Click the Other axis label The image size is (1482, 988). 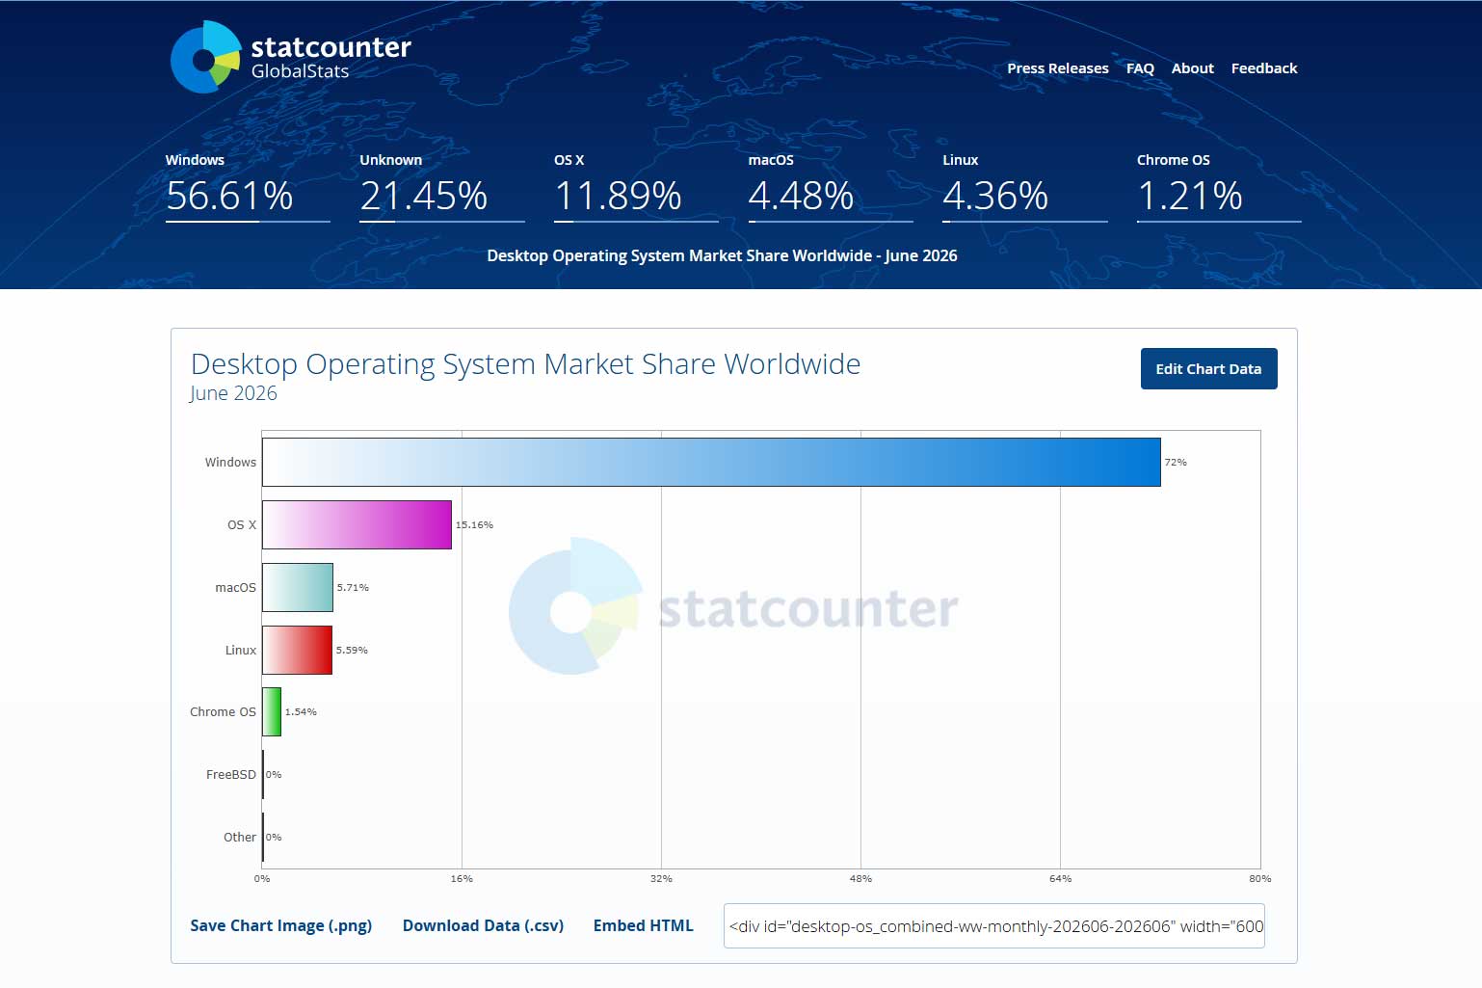240,838
